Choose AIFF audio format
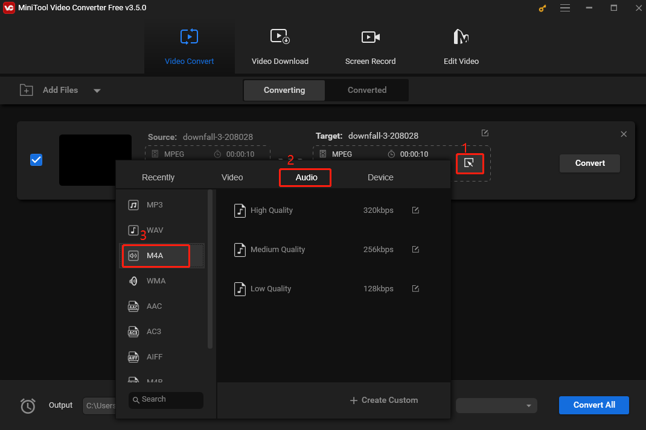The image size is (646, 430). click(x=163, y=357)
